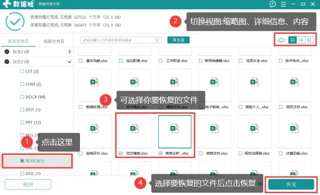This screenshot has width=320, height=195.
Task: Select the 规范与限制.xlsx Excel icon
Action: point(255,128)
